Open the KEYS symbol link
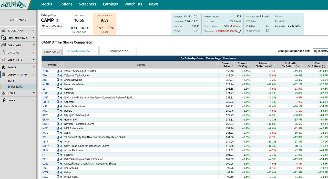This screenshot has width=328, height=179. pyautogui.click(x=45, y=115)
